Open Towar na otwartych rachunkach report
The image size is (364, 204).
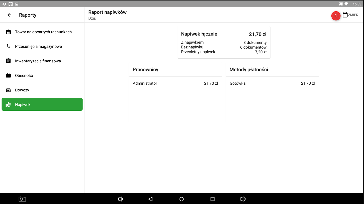[x=43, y=32]
